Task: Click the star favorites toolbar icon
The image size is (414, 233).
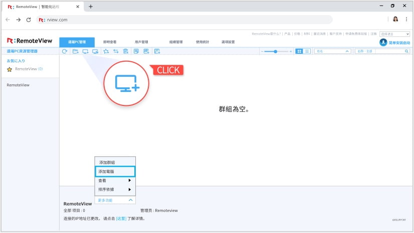Action: click(106, 51)
